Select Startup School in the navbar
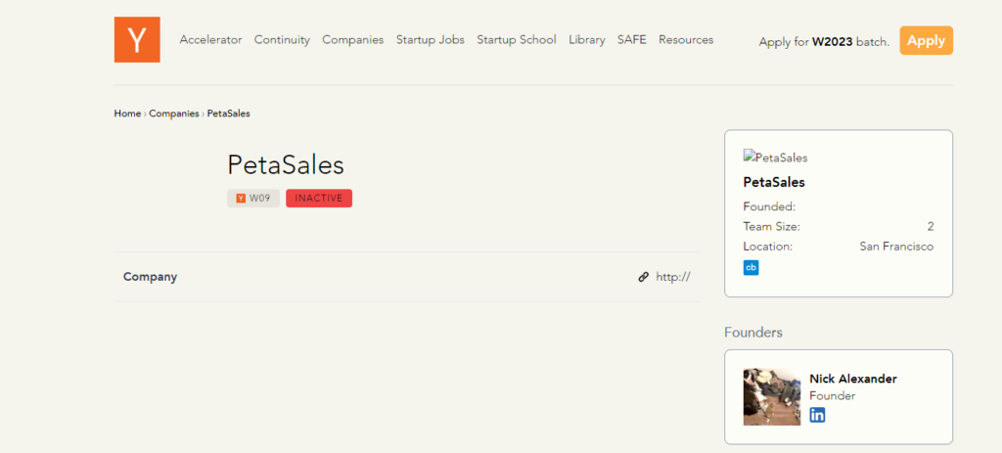 516,40
